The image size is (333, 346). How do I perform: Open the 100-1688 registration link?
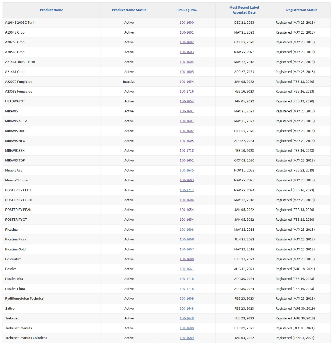(x=187, y=328)
